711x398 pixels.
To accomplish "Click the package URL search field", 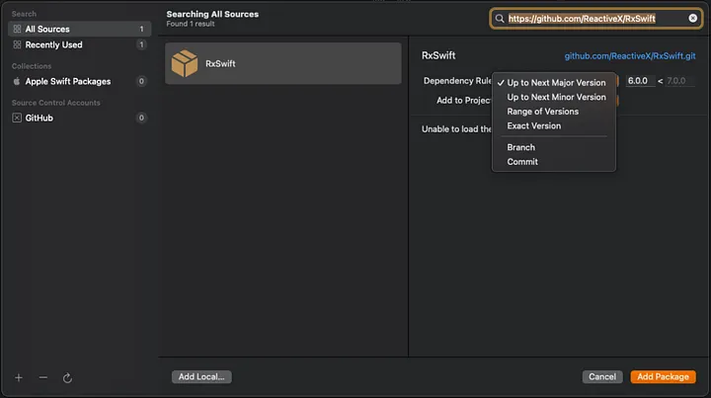I will point(595,19).
